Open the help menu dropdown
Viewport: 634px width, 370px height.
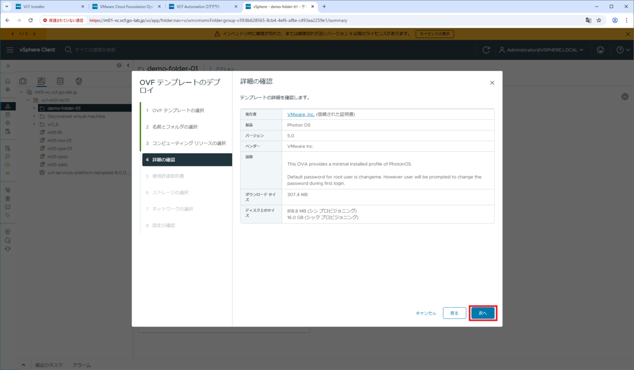point(622,50)
